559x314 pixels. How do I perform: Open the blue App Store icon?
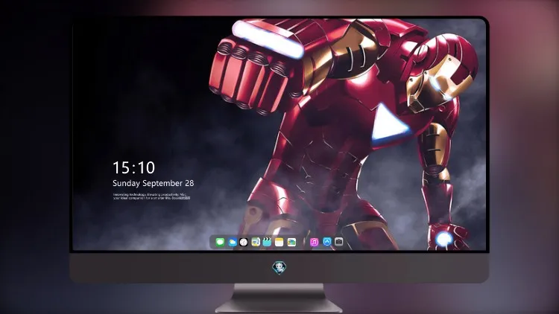tap(327, 242)
